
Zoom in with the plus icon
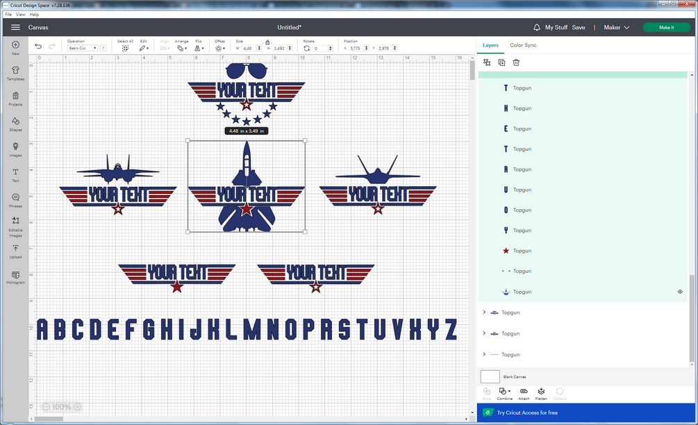click(x=78, y=407)
